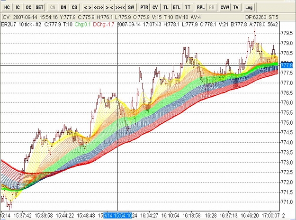Click the RPL replay button
Image resolution: width=296 pixels, height=220 pixels.
[201, 8]
